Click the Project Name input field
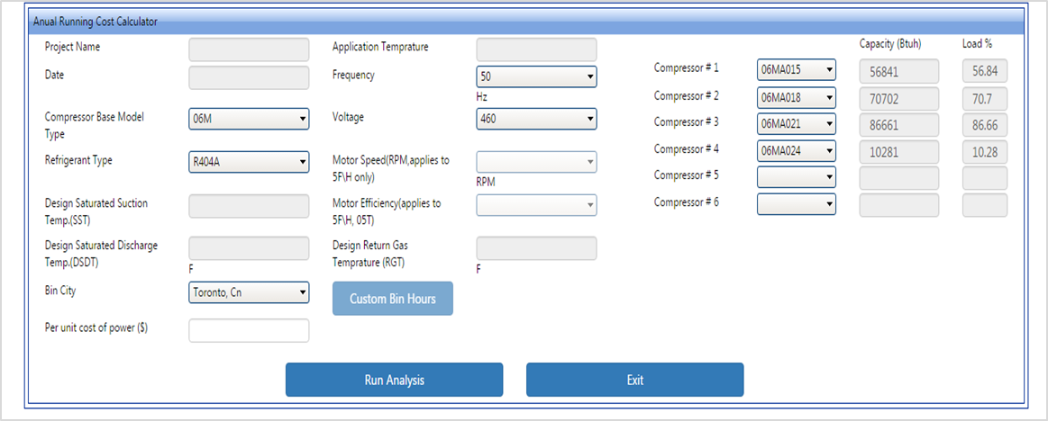 click(249, 49)
